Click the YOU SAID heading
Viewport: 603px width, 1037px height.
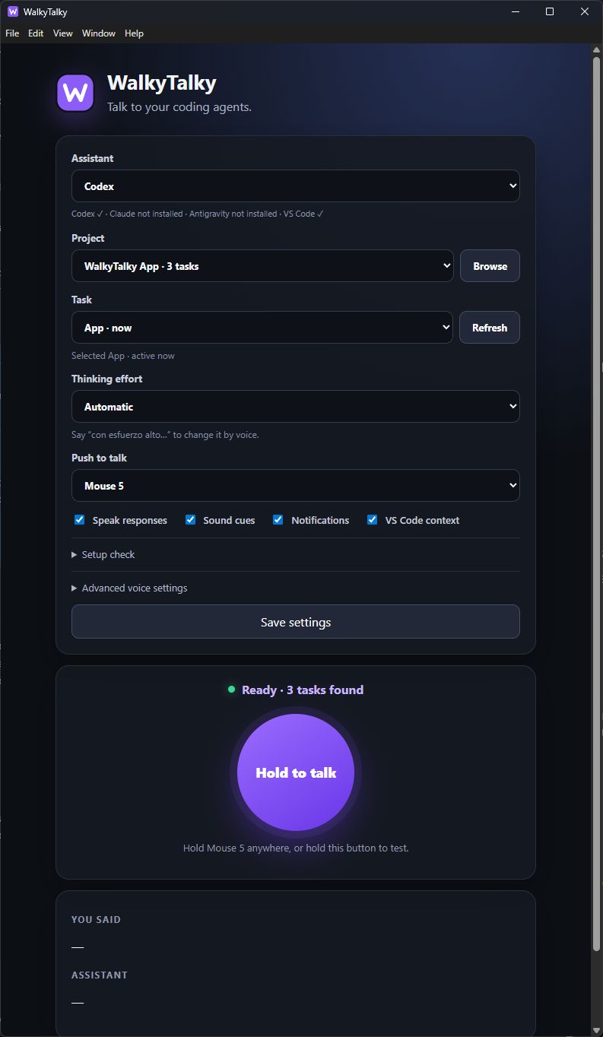(x=96, y=920)
